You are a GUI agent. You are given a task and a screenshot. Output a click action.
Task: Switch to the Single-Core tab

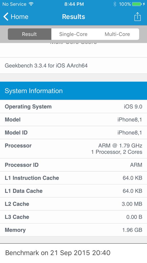click(73, 34)
